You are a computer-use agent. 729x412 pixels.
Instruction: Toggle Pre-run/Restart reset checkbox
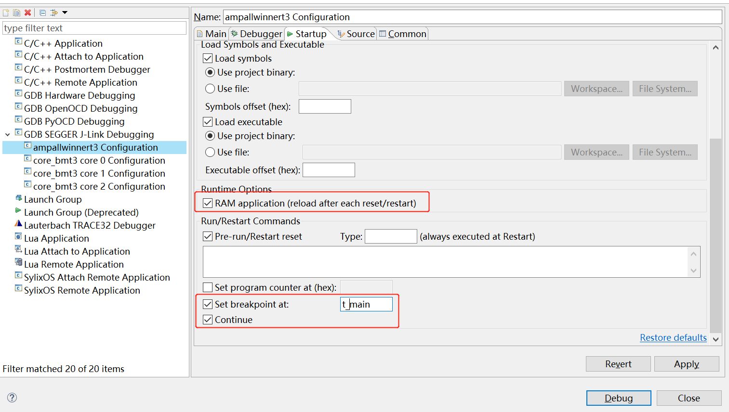(x=208, y=236)
